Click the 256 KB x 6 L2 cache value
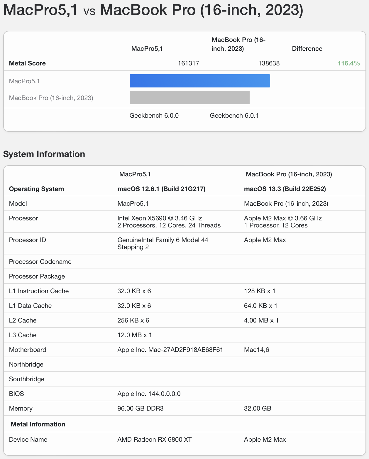Screen dimensions: 369x459 [133, 320]
